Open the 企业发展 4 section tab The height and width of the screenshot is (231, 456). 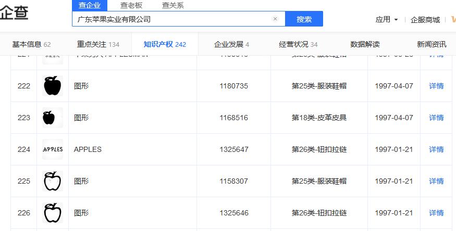tap(231, 44)
